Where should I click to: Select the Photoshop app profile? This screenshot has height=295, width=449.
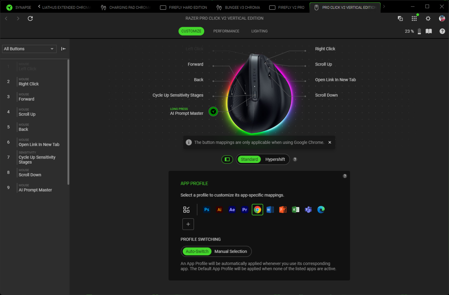pyautogui.click(x=207, y=210)
